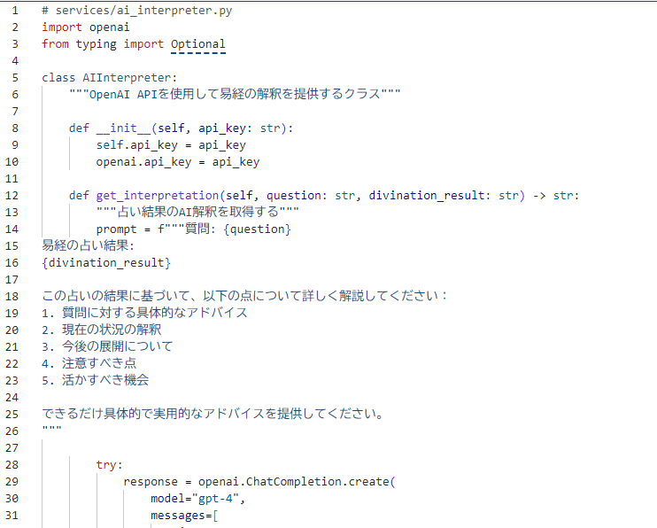Click the __init__ method name
Viewport: 657px width, 528px height.
122,128
